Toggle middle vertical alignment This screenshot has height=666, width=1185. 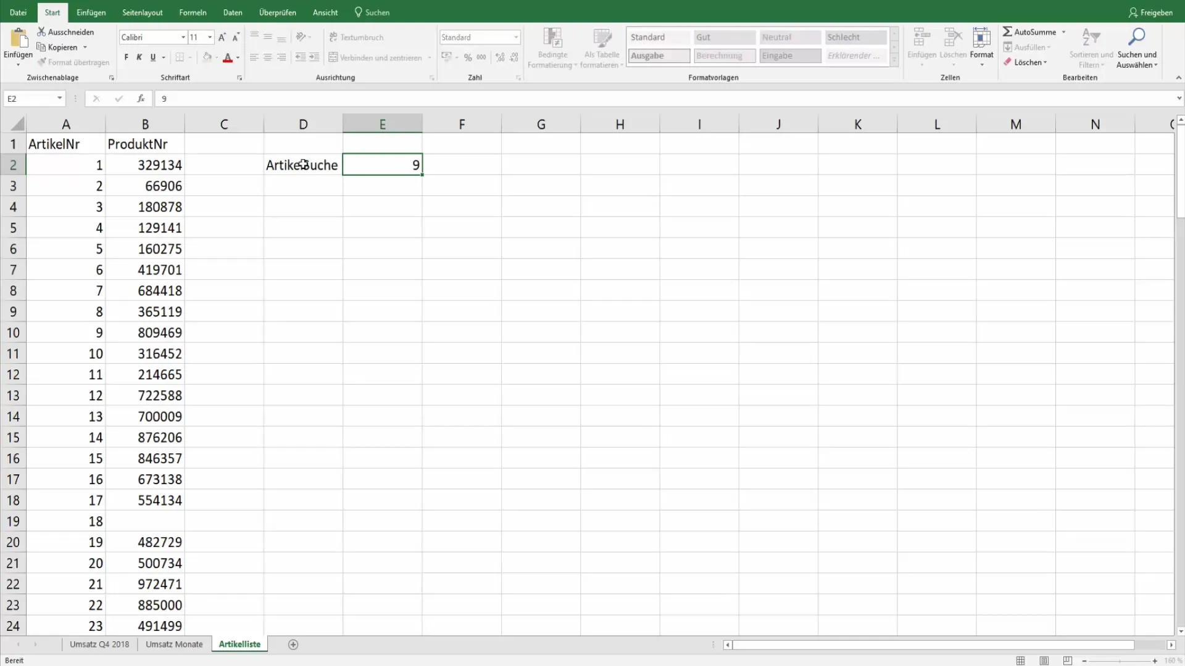pyautogui.click(x=268, y=37)
